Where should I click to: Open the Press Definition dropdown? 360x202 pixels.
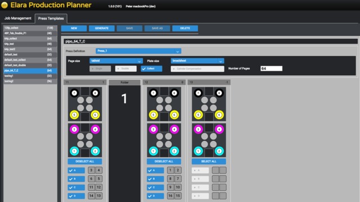click(x=138, y=51)
